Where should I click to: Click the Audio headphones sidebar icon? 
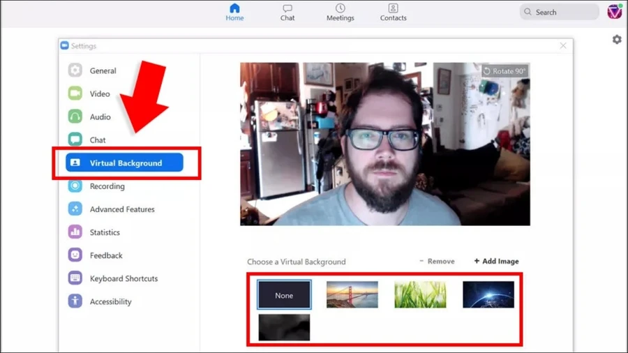point(75,117)
